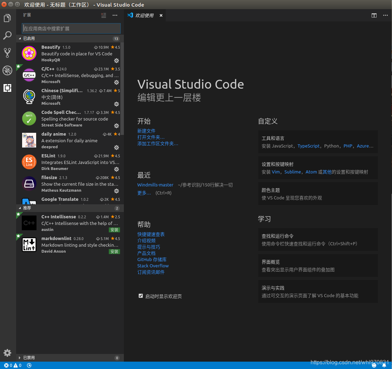Install the markdownlint extension

coord(114,251)
